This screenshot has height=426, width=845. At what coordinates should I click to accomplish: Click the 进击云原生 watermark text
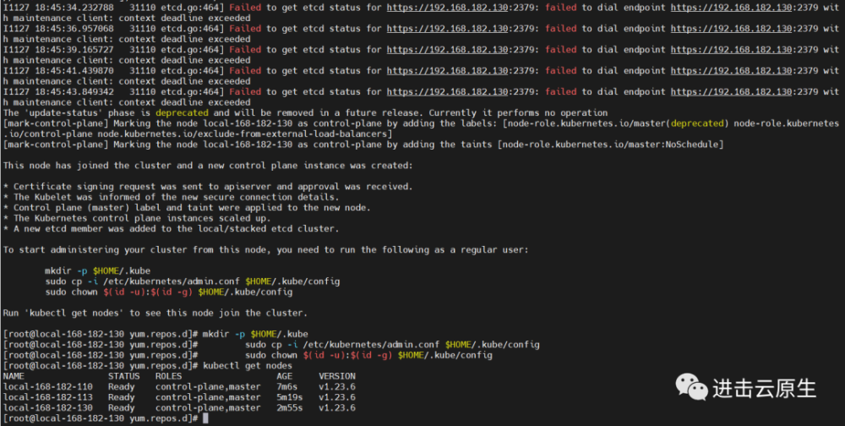(764, 388)
